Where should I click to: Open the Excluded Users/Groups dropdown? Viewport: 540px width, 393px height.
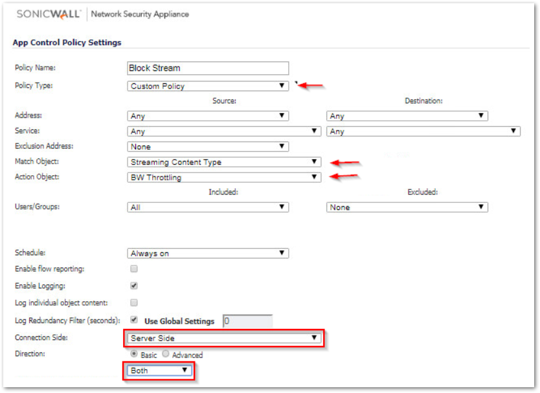click(407, 207)
